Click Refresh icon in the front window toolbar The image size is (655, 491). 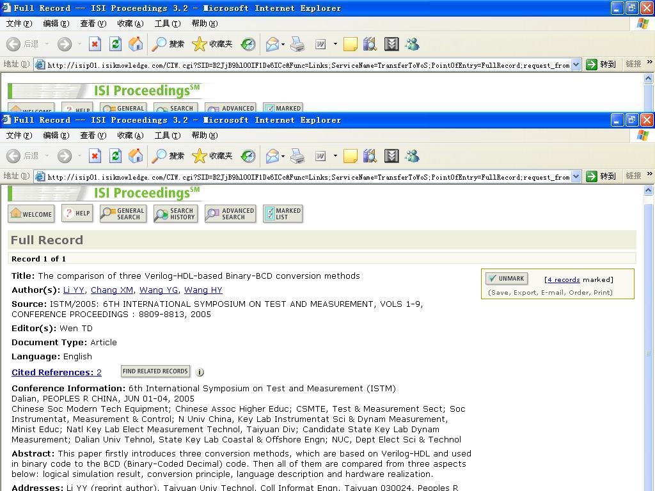coord(115,155)
